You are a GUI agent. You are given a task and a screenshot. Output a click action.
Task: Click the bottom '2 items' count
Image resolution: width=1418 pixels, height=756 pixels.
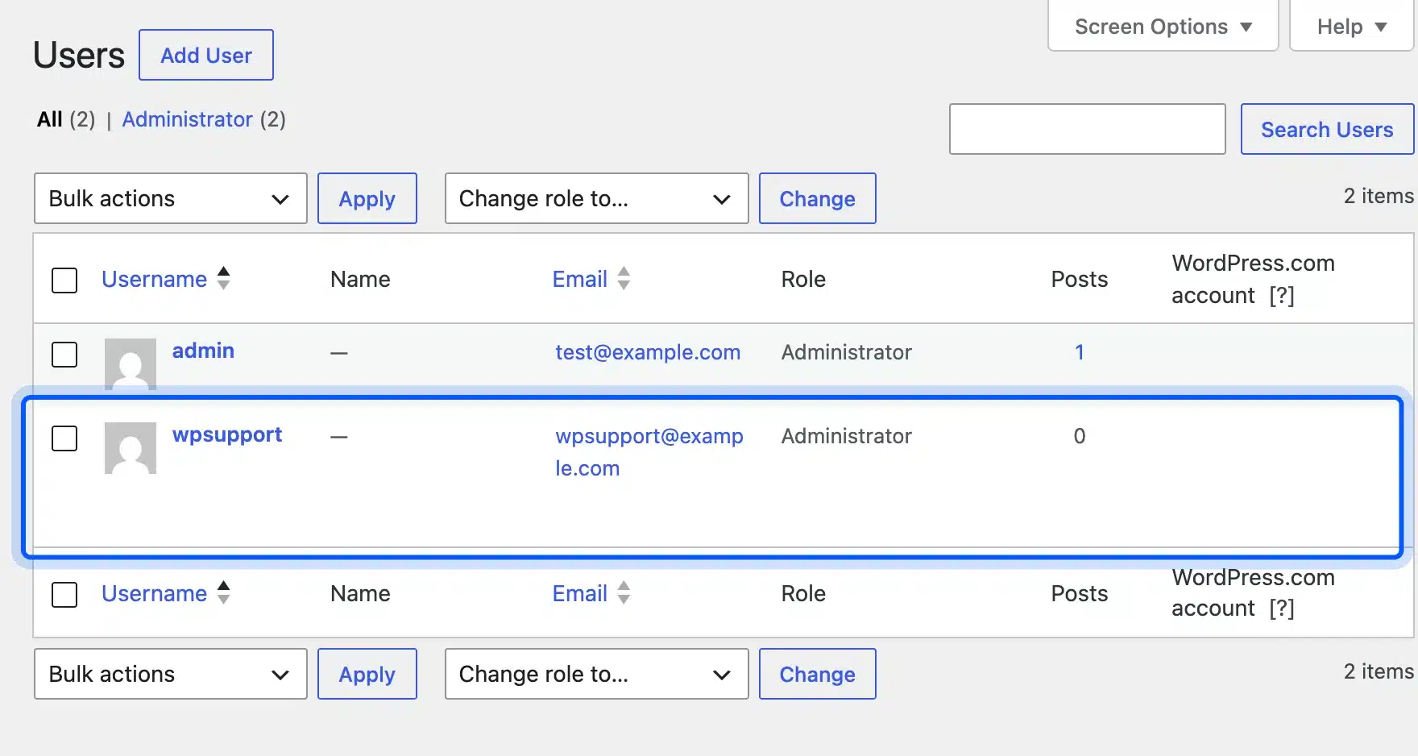(1379, 671)
